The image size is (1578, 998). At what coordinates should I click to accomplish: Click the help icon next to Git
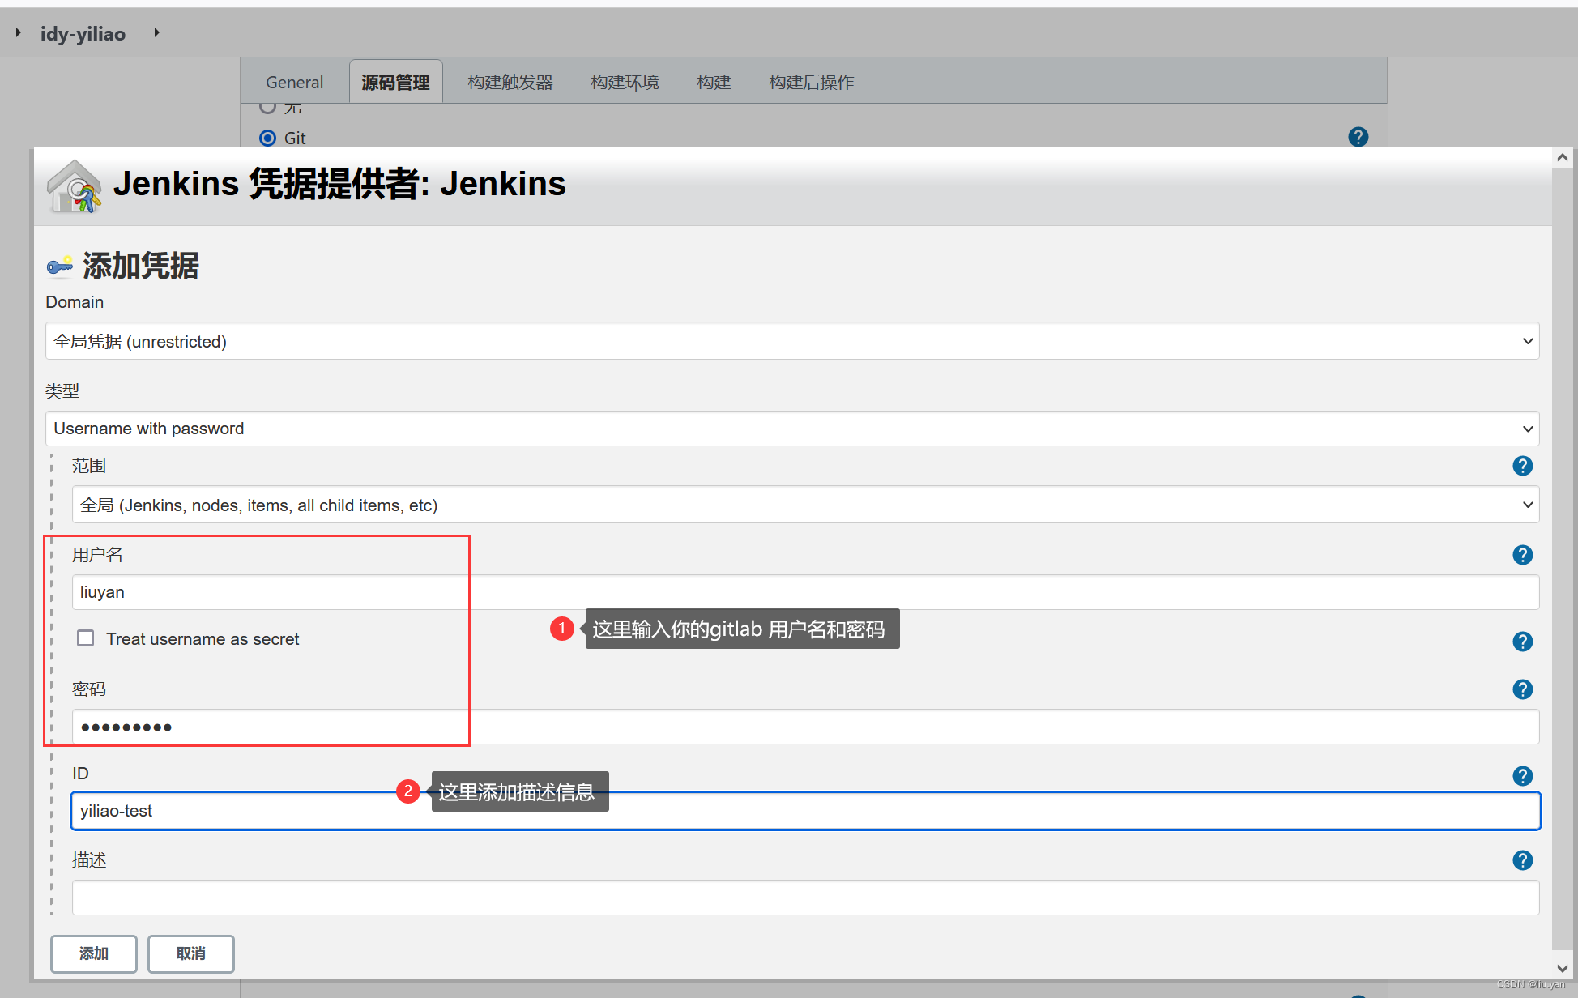click(1358, 137)
